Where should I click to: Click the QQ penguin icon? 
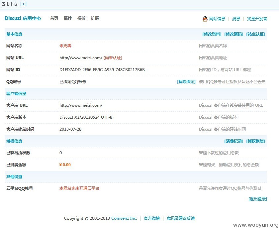pyautogui.click(x=205, y=19)
